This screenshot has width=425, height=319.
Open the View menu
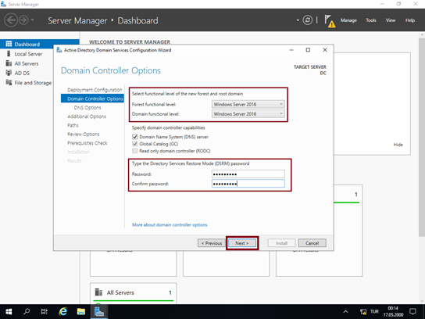[391, 20]
